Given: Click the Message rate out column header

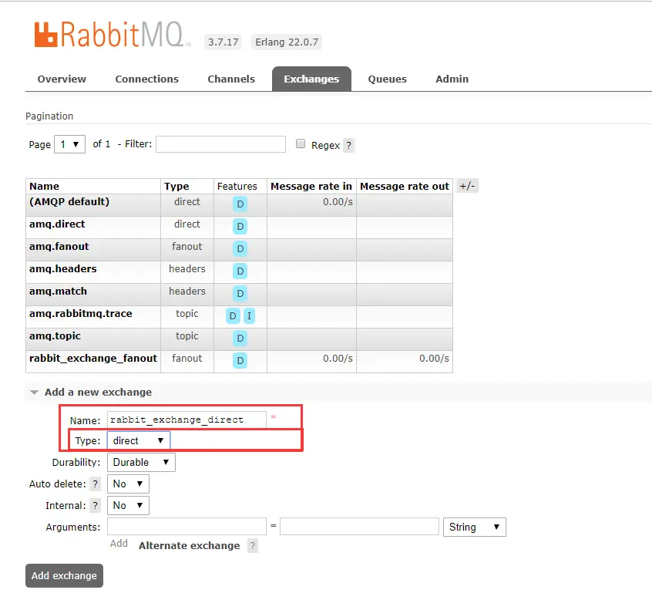Looking at the screenshot, I should click(x=405, y=187).
